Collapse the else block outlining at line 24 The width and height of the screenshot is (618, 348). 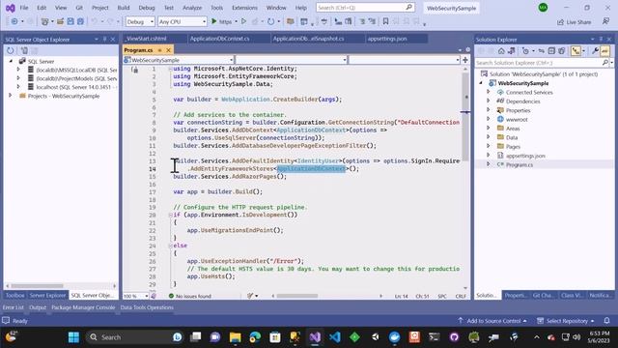click(170, 246)
